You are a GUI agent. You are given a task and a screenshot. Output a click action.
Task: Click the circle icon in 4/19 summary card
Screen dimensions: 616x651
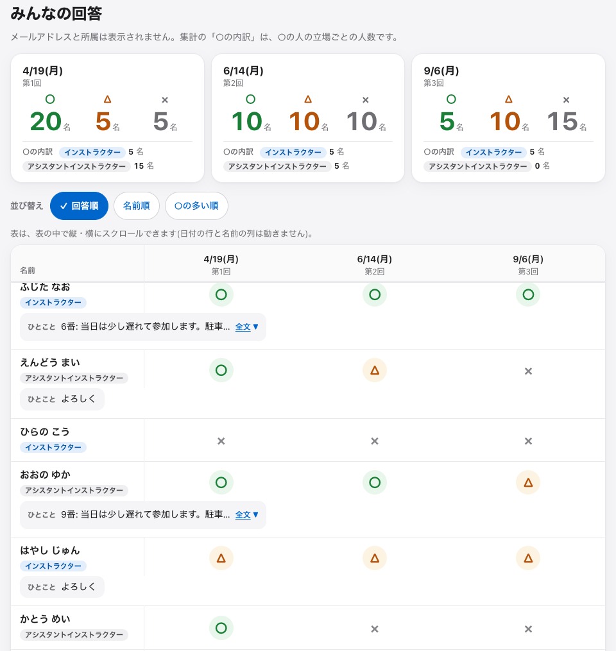click(x=50, y=99)
